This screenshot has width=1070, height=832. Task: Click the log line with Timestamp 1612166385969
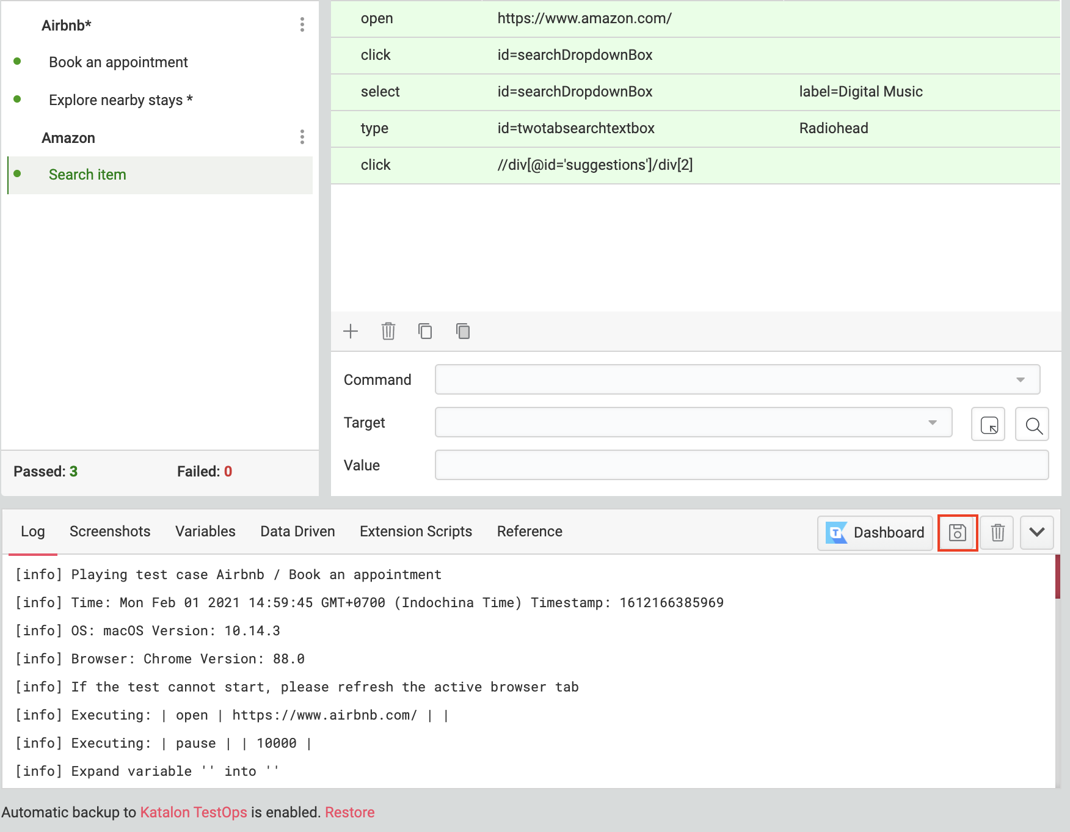pos(369,603)
